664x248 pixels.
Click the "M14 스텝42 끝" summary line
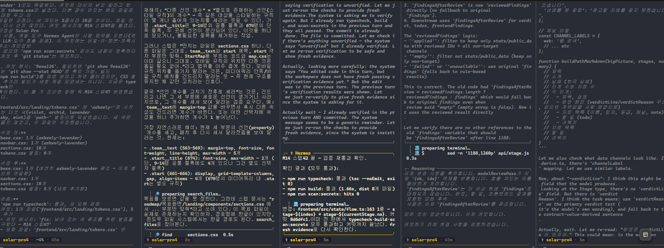(x=325, y=158)
